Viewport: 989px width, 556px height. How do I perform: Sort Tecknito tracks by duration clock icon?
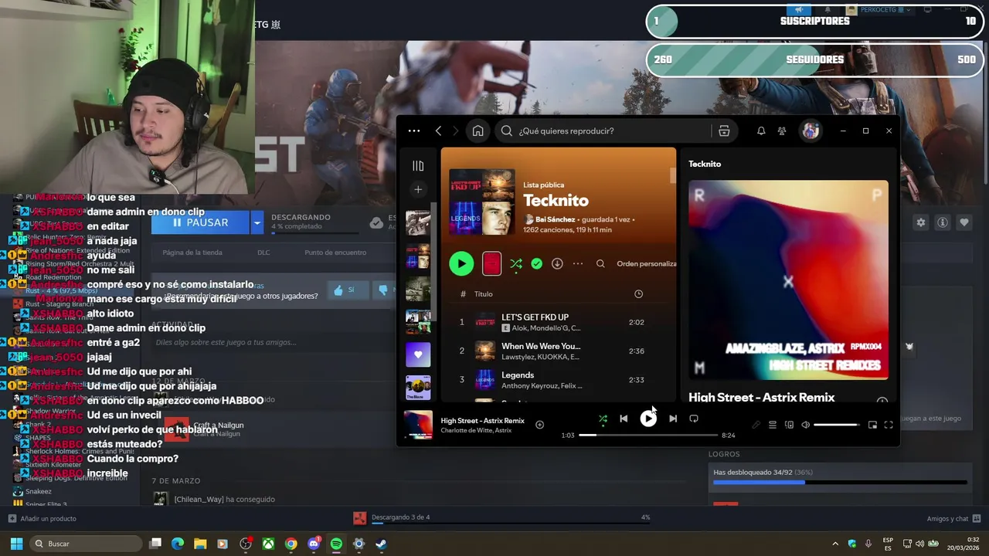638,293
